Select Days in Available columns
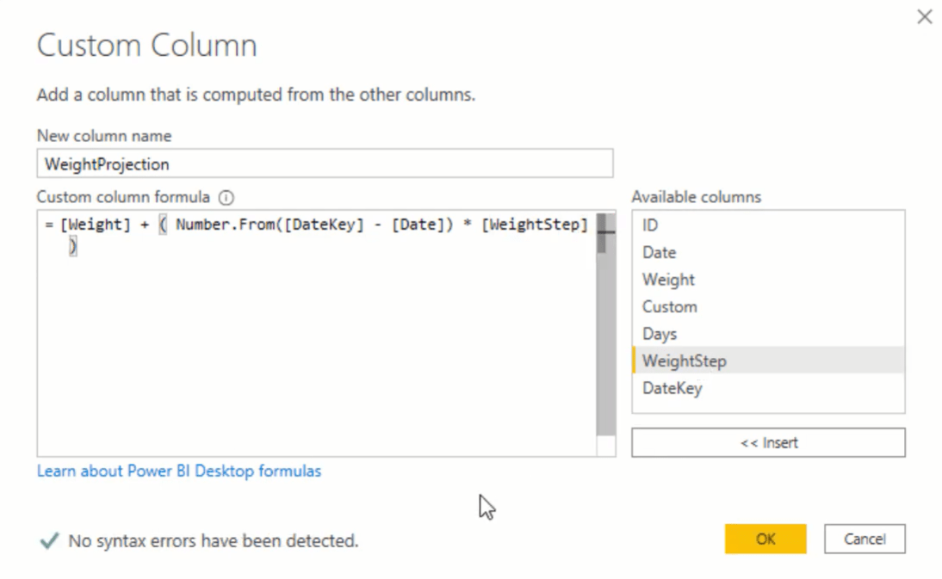Screen dimensions: 942x579 click(x=768, y=334)
